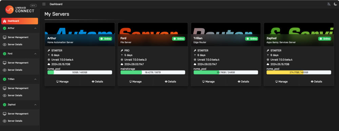Click Online badge on Ford card
This screenshot has width=339, height=131.
(x=179, y=39)
